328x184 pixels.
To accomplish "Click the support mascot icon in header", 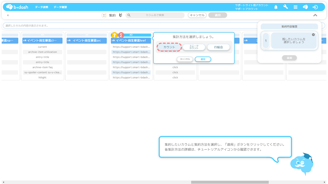I will [305, 7].
